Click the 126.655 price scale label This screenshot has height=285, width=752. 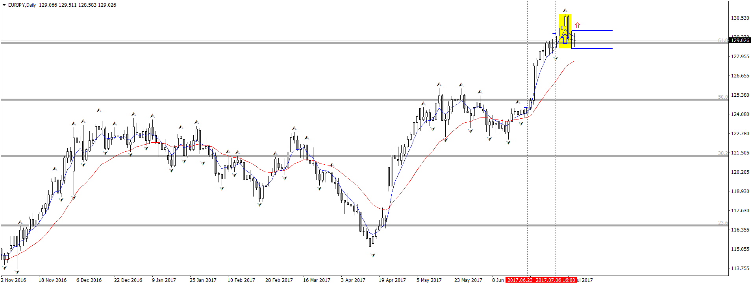(x=740, y=76)
